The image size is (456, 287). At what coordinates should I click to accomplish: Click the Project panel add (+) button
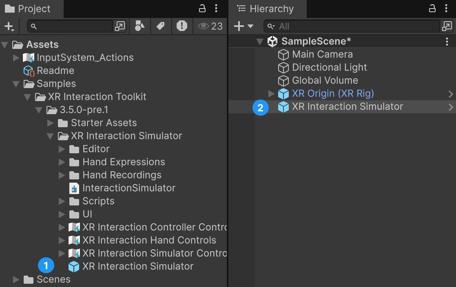[9, 26]
